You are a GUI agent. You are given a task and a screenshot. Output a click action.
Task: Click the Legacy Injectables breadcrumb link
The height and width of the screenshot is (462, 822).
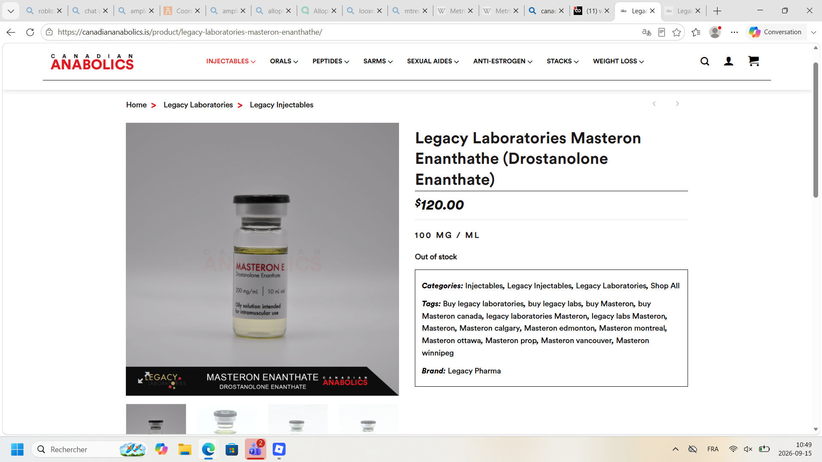281,105
